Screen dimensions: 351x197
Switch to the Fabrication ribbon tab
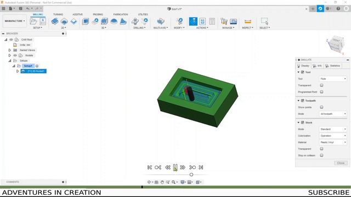tap(121, 14)
